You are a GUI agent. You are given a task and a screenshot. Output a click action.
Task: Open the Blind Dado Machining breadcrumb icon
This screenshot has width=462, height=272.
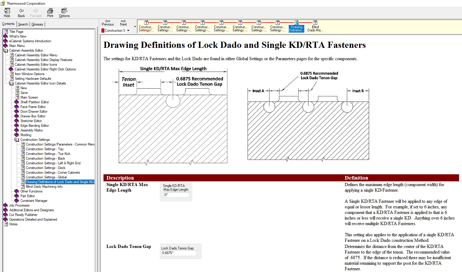(315, 23)
